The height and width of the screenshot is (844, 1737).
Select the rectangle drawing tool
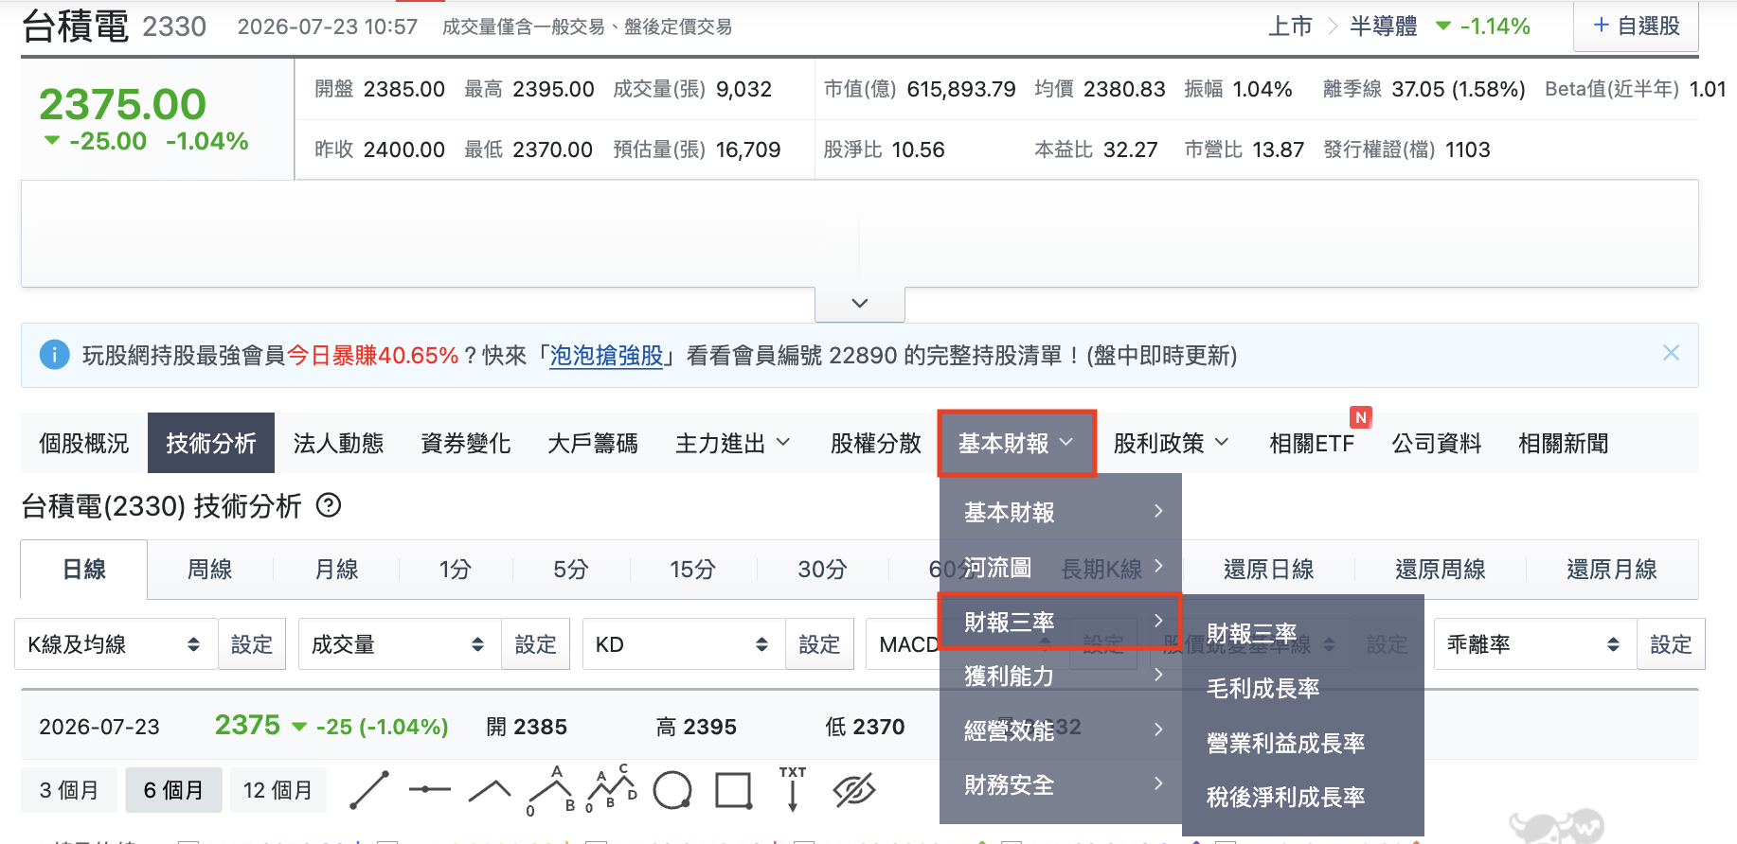[733, 790]
